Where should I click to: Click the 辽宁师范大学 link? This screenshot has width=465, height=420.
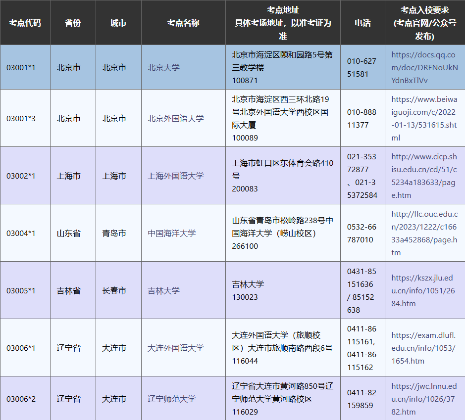171,399
